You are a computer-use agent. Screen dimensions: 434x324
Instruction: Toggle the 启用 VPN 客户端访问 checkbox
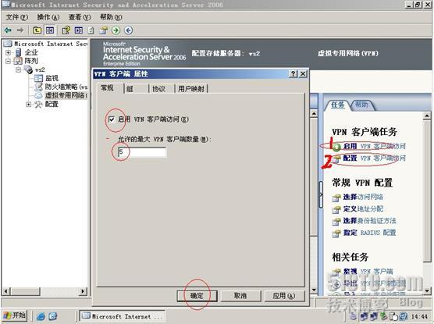click(112, 119)
